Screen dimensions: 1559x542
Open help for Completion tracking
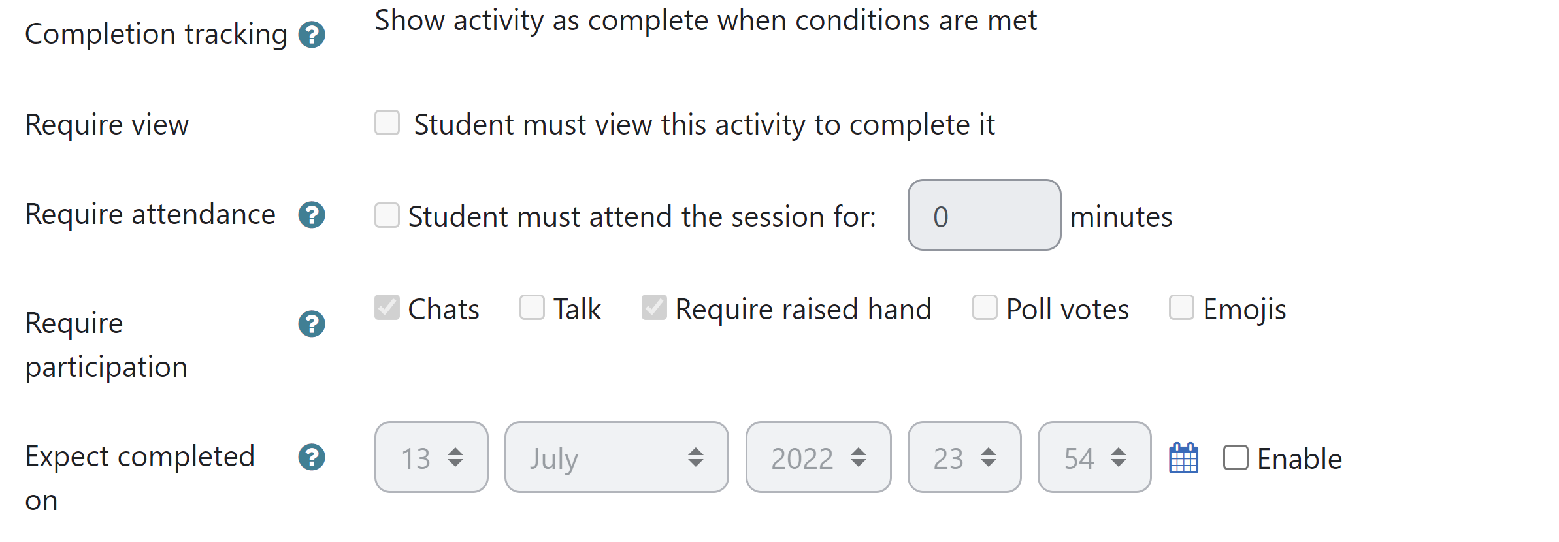[x=312, y=35]
